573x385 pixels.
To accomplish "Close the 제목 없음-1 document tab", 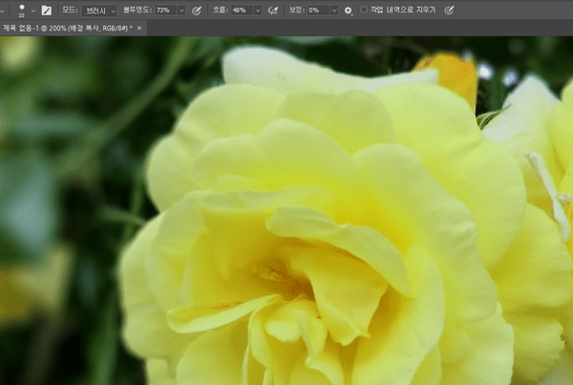I will [x=139, y=29].
